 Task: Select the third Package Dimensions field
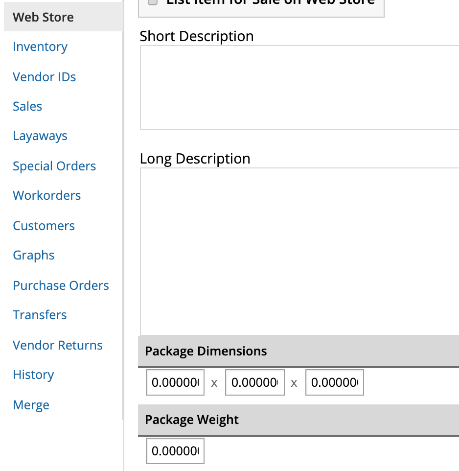coord(334,383)
